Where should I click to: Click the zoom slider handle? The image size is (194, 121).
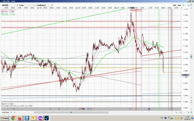click(181, 112)
